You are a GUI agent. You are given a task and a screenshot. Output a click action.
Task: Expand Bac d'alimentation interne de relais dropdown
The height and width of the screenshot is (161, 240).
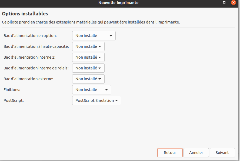[x=88, y=68]
